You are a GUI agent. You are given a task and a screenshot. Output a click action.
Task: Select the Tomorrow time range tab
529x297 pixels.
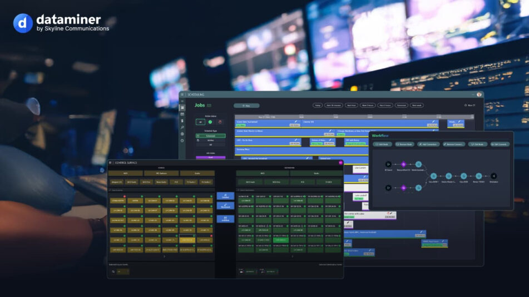tap(401, 105)
